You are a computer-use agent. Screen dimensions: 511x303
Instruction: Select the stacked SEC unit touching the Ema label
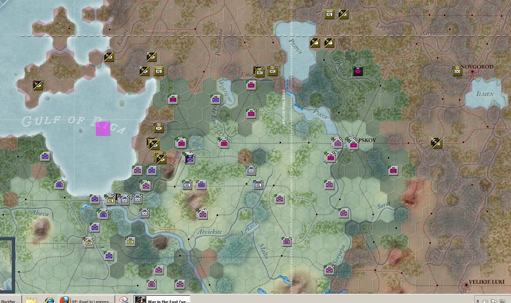pos(259,72)
